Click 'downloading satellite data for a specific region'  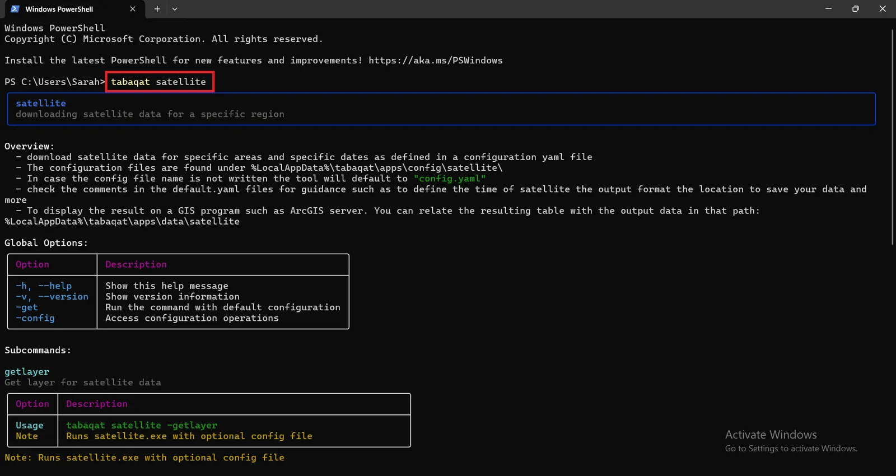click(x=150, y=114)
